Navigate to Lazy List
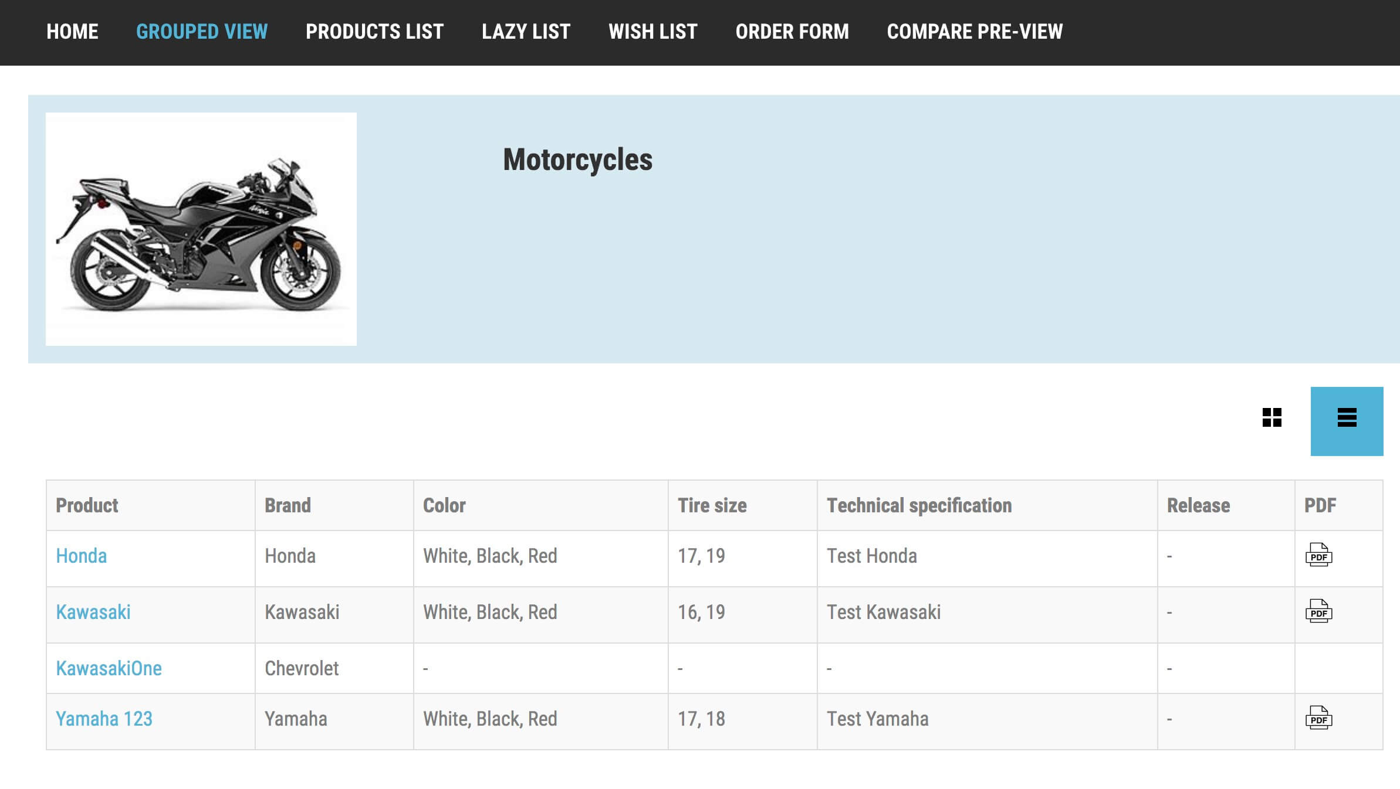 coord(526,32)
